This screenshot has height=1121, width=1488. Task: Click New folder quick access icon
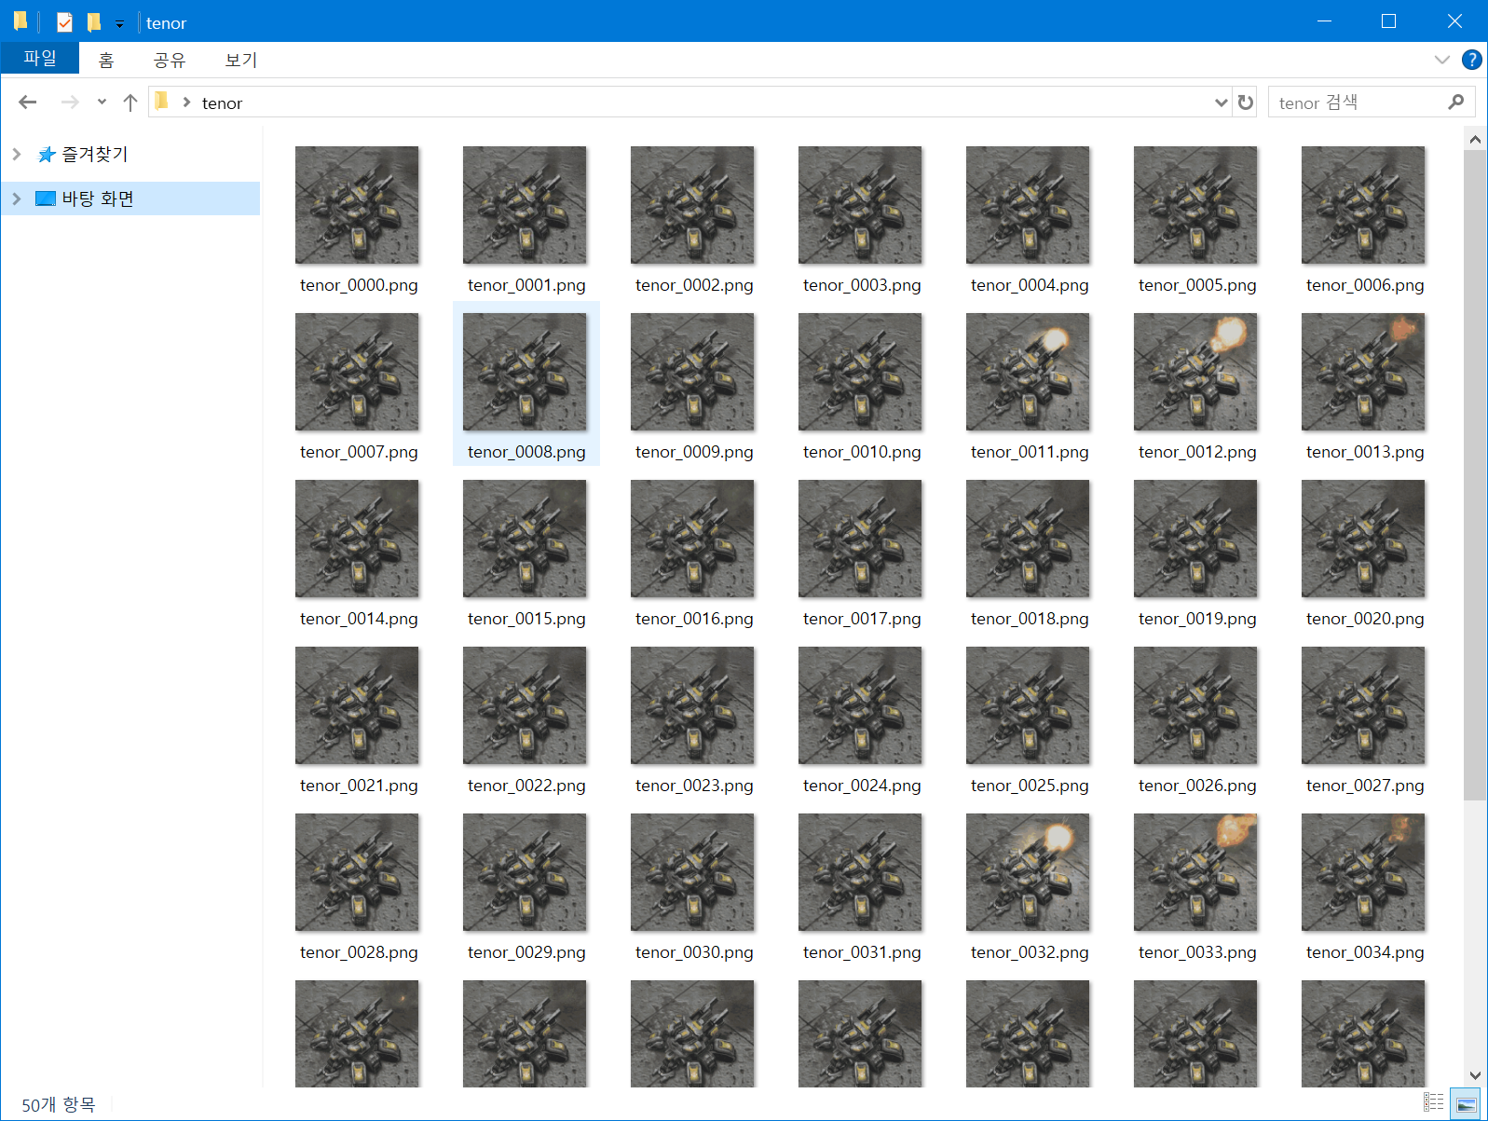pos(93,21)
